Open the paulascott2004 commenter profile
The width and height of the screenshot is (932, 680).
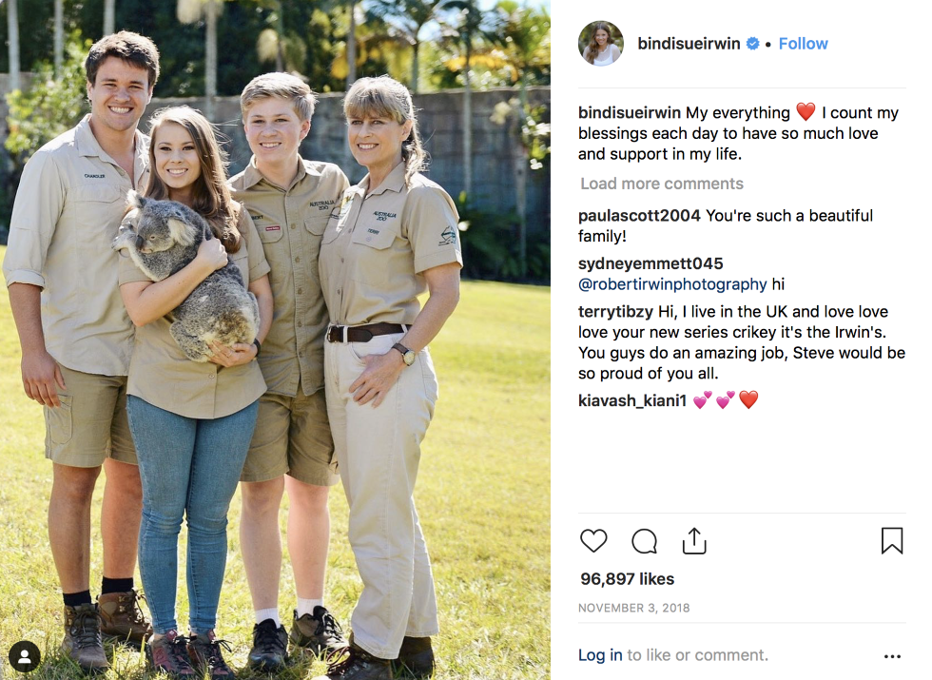[639, 215]
